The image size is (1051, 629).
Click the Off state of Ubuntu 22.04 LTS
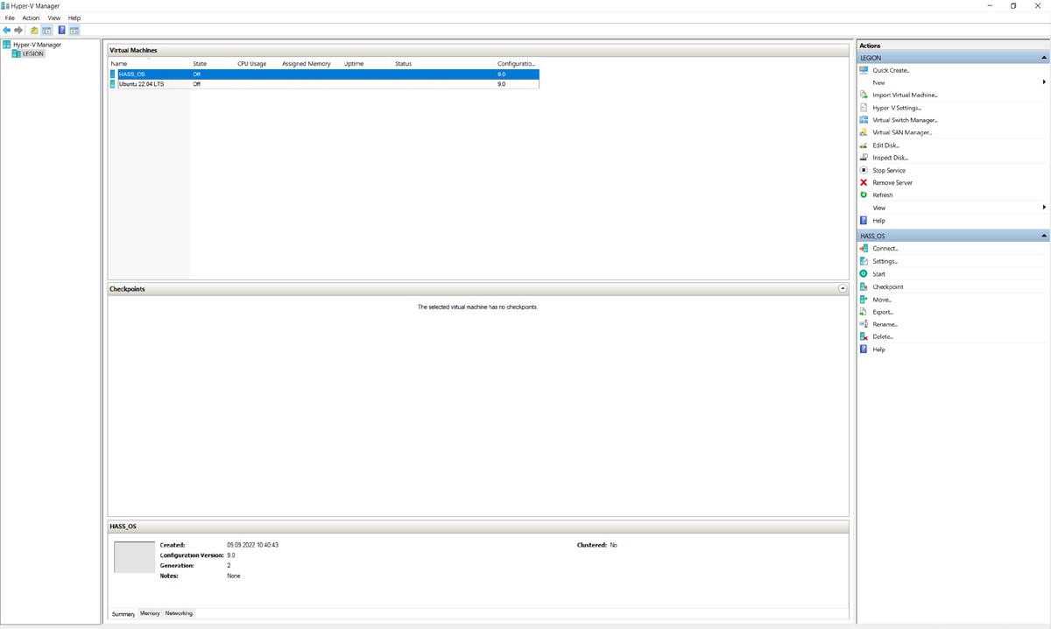click(x=197, y=84)
